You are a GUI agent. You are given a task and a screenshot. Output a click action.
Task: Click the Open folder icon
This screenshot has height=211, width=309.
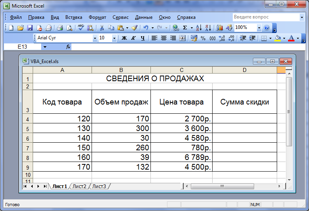(x=21, y=28)
